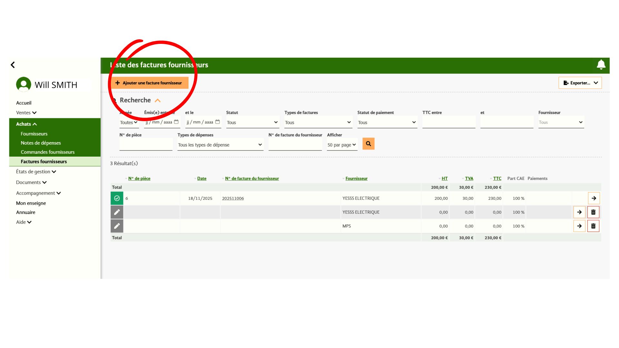The height and width of the screenshot is (348, 619).
Task: Go to Commandes fournisseurs
Action: pos(47,152)
